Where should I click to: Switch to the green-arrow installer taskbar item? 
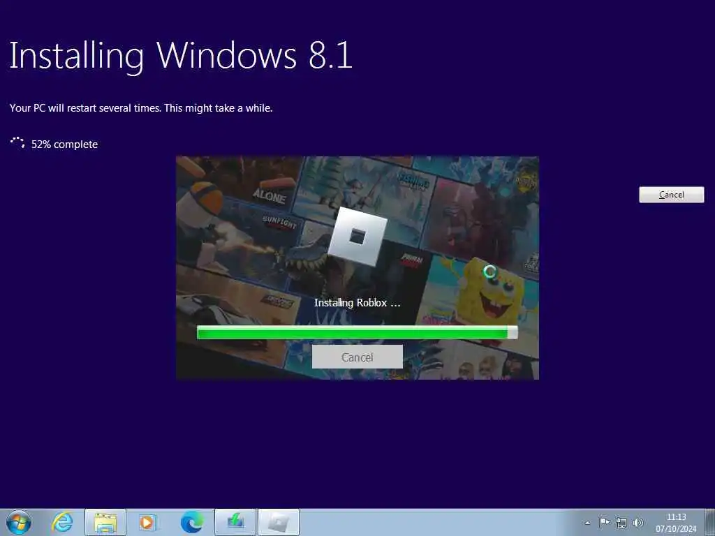coord(235,522)
